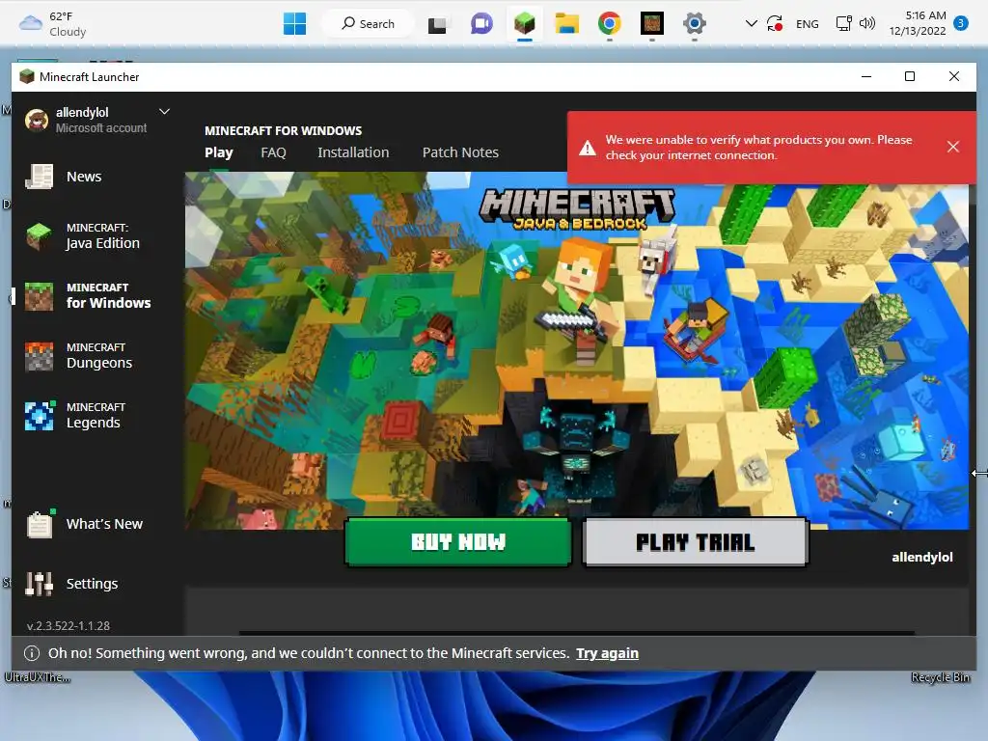The width and height of the screenshot is (988, 741).
Task: Click the allendylol profile avatar
Action: (x=37, y=120)
